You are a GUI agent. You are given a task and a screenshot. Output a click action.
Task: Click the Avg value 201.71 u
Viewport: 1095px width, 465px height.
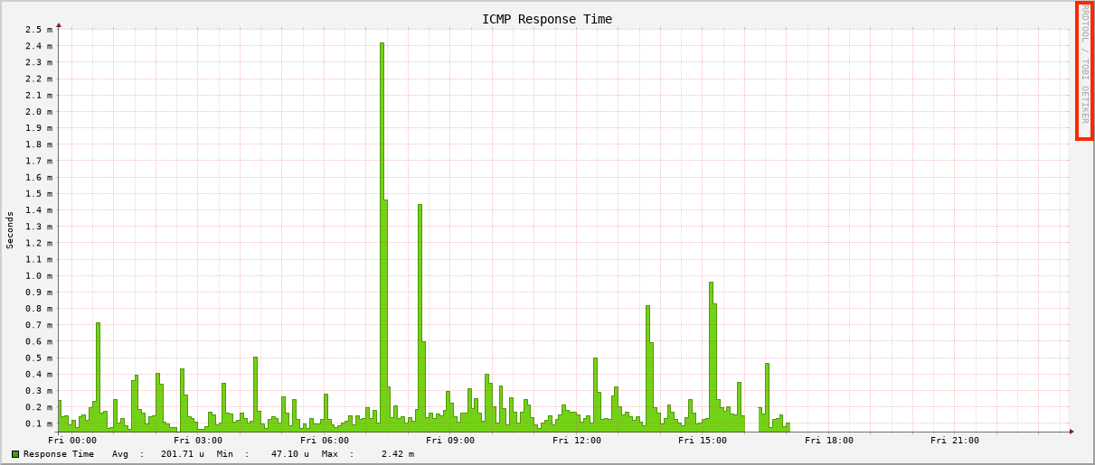[x=183, y=454]
